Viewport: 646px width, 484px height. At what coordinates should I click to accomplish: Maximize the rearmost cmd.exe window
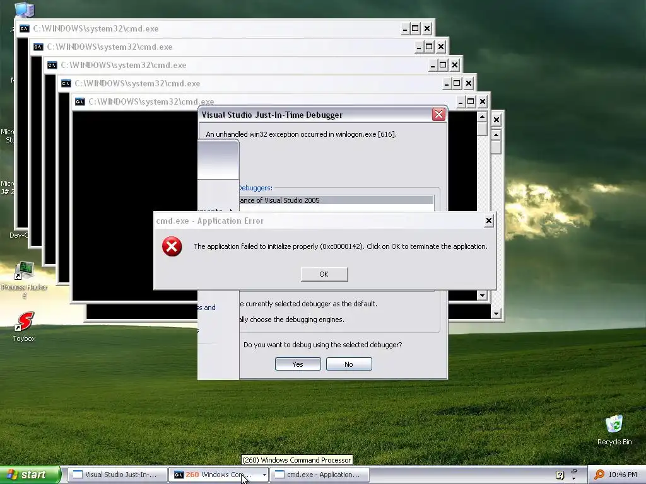pos(415,28)
